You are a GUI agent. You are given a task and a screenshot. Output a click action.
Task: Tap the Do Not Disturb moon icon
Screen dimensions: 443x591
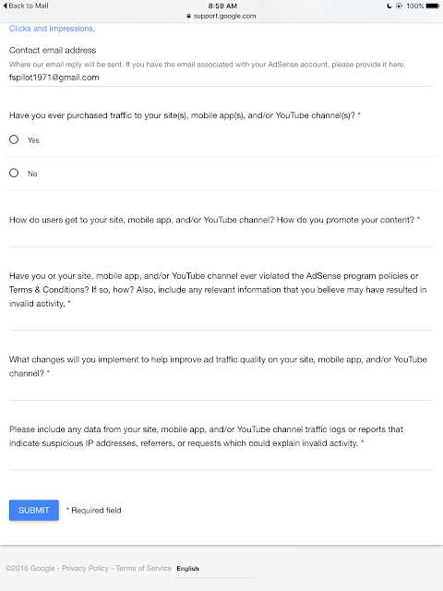click(389, 6)
